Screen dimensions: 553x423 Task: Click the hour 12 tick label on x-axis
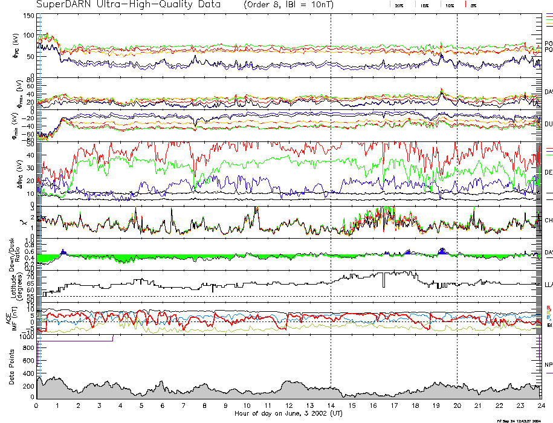pos(289,406)
